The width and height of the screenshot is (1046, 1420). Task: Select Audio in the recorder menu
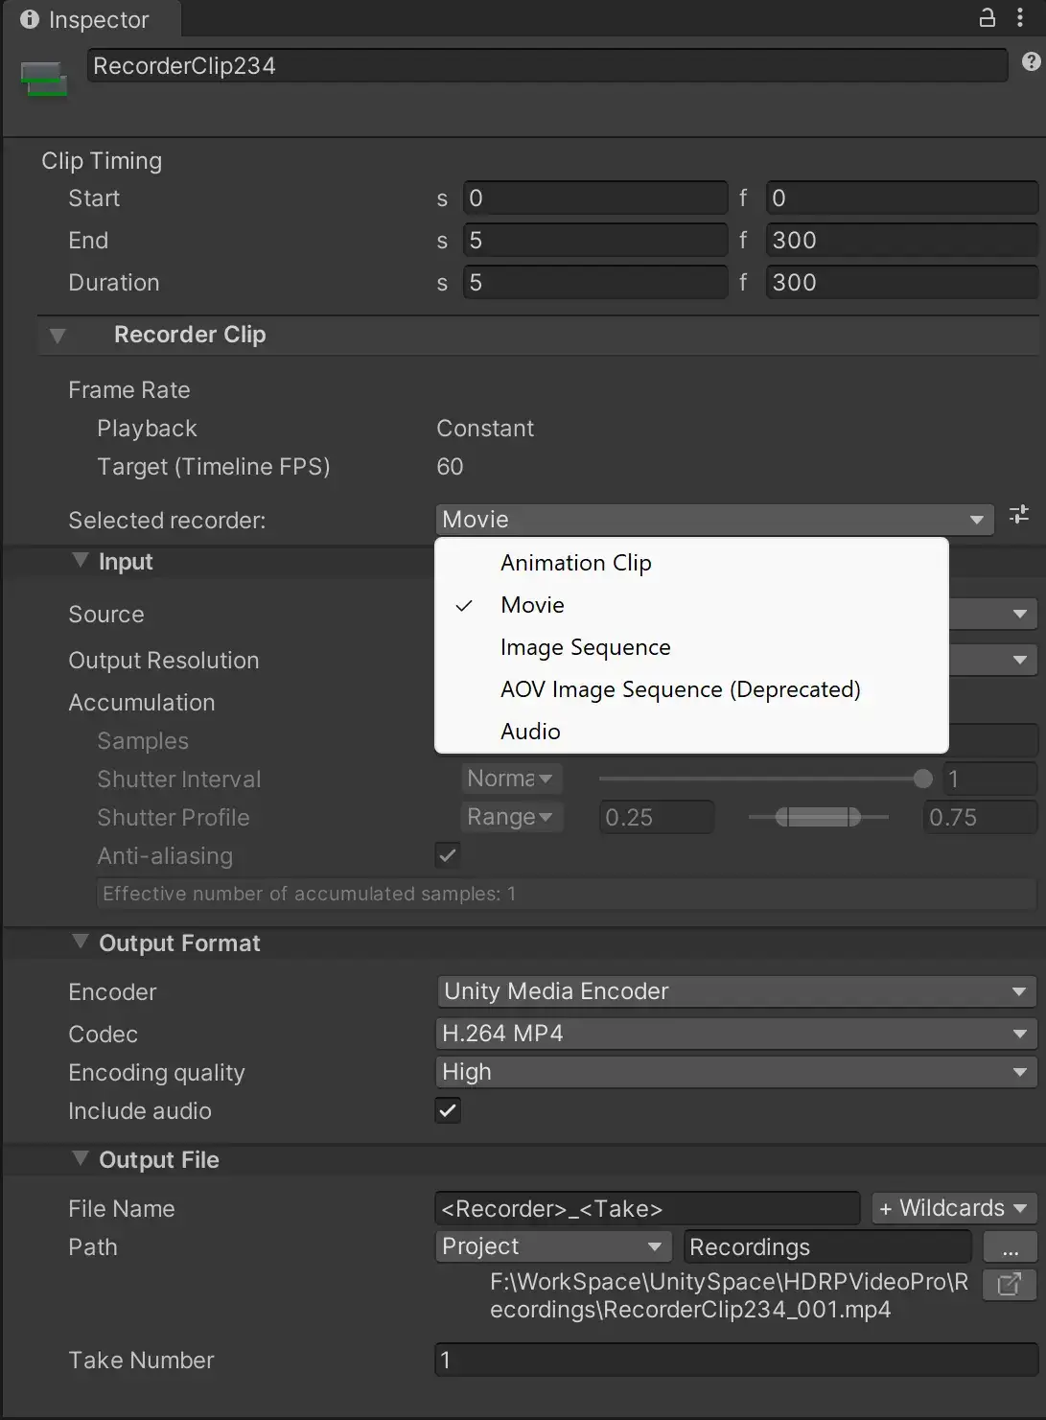click(530, 732)
